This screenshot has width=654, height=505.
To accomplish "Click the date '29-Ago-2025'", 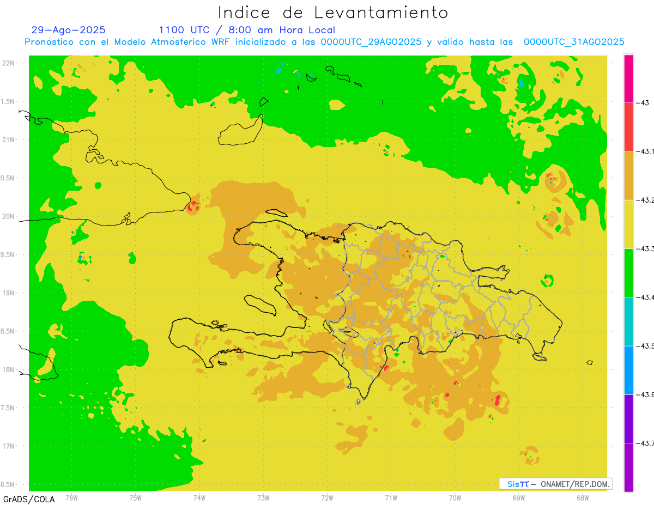I will click(x=69, y=30).
